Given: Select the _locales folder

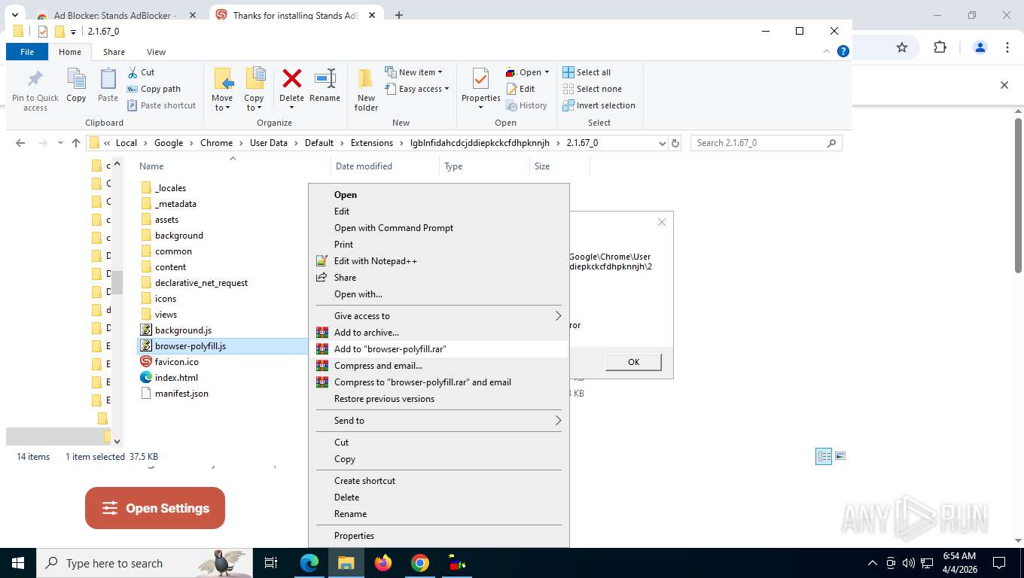Looking at the screenshot, I should [170, 188].
